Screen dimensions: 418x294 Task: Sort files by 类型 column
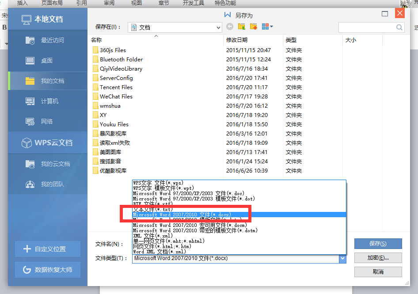[312, 40]
